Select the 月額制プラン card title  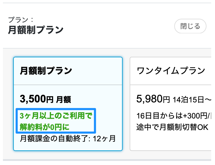[x=46, y=71]
